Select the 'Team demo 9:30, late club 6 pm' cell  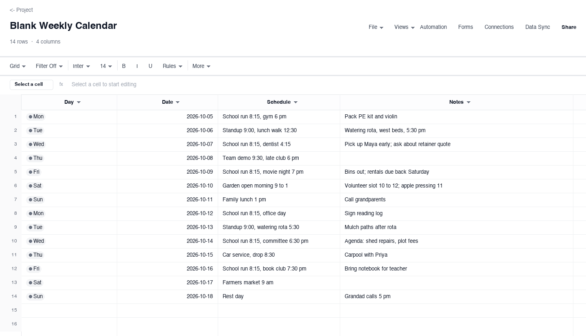click(279, 158)
